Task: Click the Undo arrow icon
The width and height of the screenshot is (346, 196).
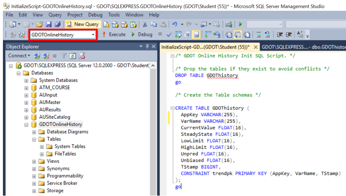Action: 175,24
